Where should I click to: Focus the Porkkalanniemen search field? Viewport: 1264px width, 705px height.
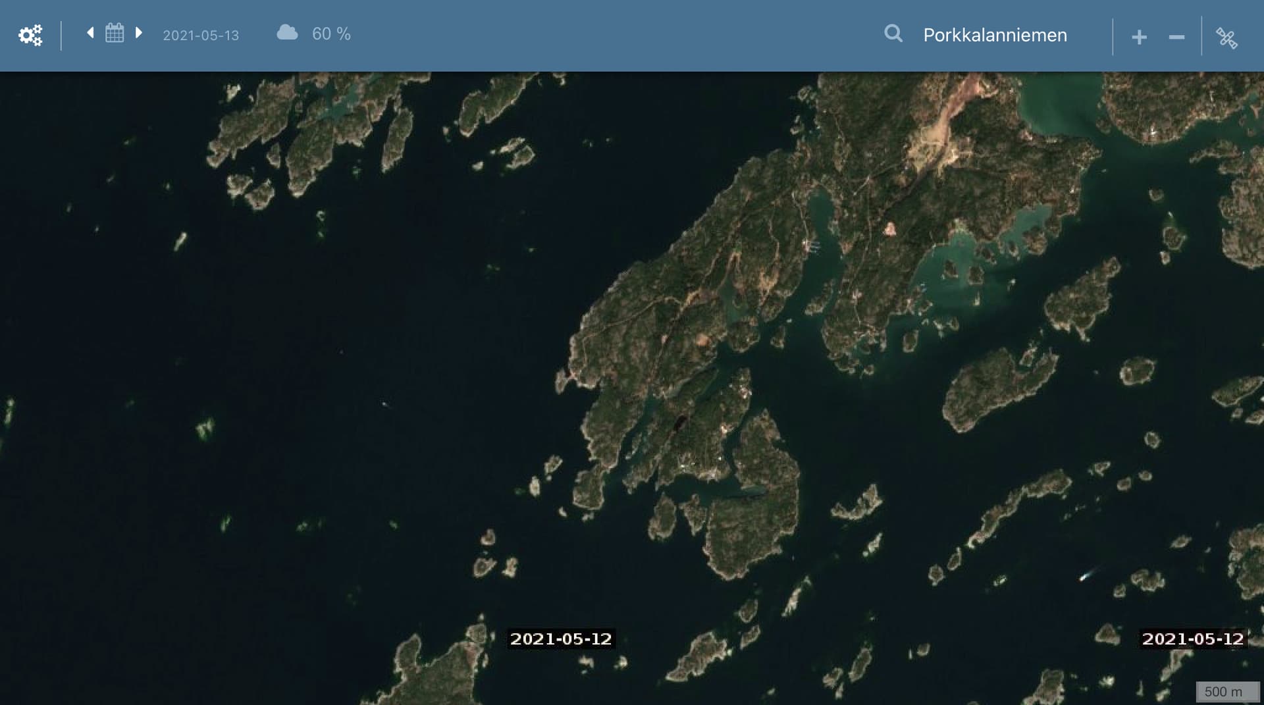(994, 36)
